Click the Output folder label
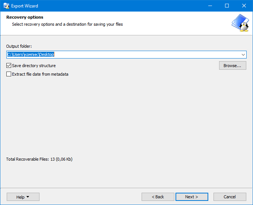Screen dimensions: 253x205 coord(19,46)
